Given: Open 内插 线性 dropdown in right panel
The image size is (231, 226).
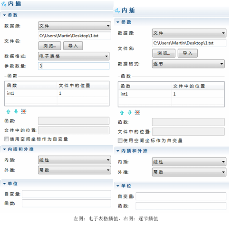Looking at the screenshot, I should pyautogui.click(x=189, y=162).
